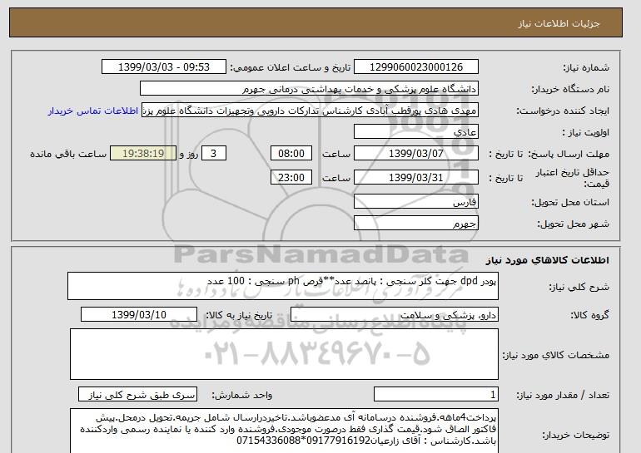This screenshot has width=641, height=453.
Task: Click label تاریخ و ساعت اعلان عمومی
Action: [291, 68]
